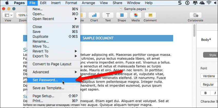Screen dimensions: 218x108
Task: Select the Text box tool
Action: 108,15
